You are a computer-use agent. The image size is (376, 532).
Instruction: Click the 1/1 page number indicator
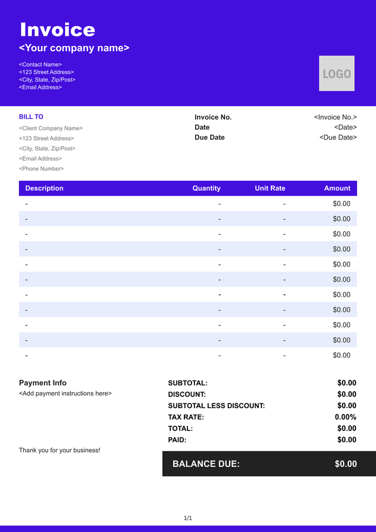(x=188, y=518)
